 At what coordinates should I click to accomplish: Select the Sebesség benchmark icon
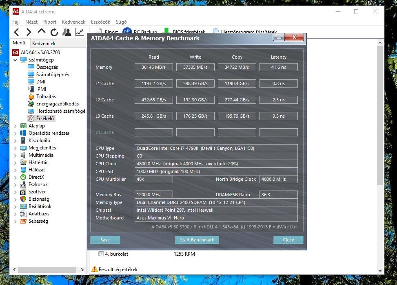click(23, 221)
